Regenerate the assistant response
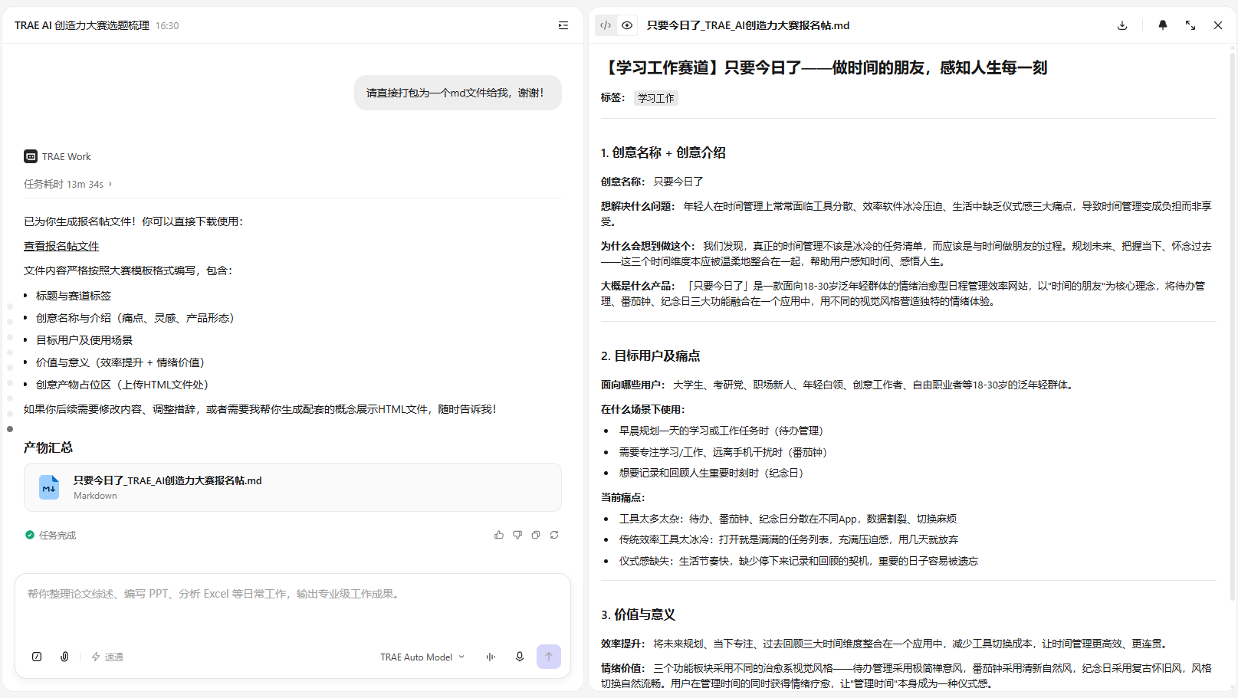Screen dimensions: 1238x698 [x=554, y=535]
